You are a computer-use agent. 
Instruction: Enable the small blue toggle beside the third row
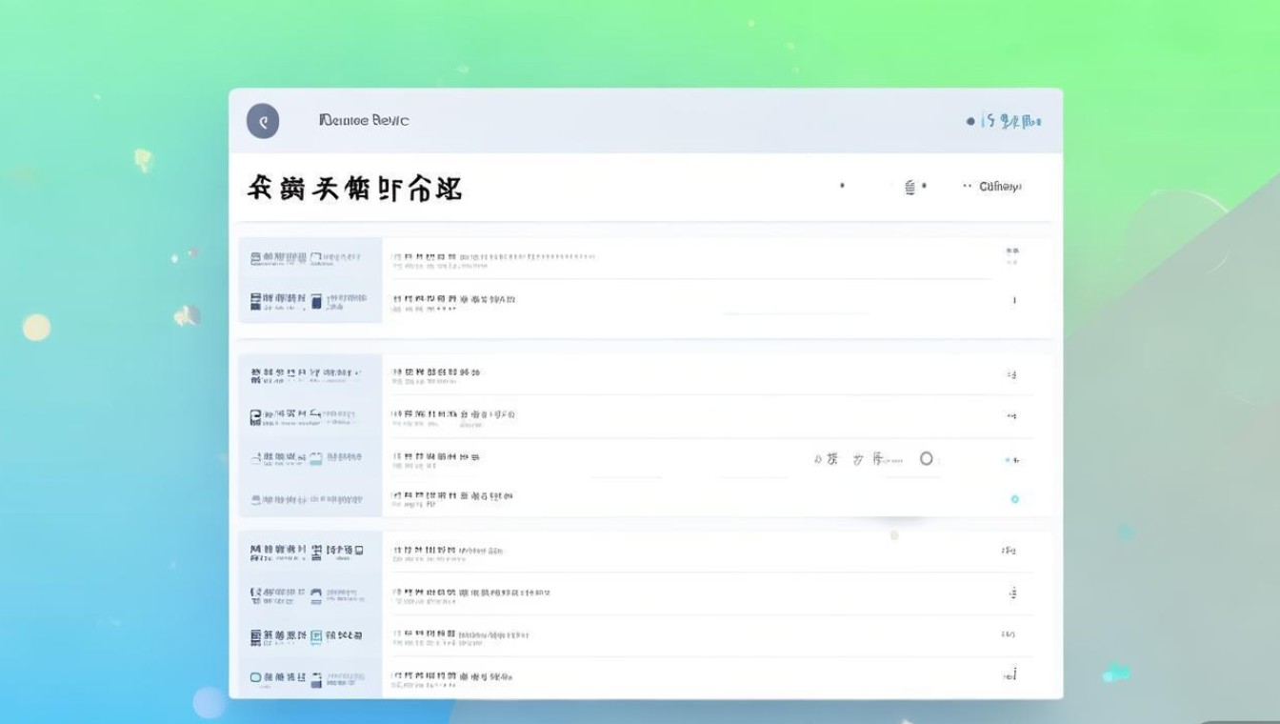tap(1010, 459)
